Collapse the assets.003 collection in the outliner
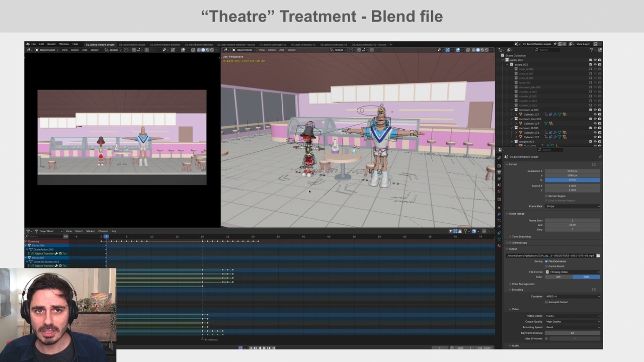Viewport: 644px width, 362px height. click(508, 64)
